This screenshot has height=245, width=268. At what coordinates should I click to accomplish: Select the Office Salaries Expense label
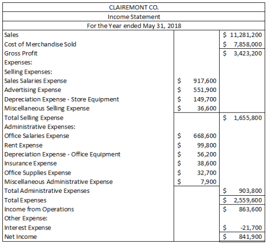[x=36, y=136]
